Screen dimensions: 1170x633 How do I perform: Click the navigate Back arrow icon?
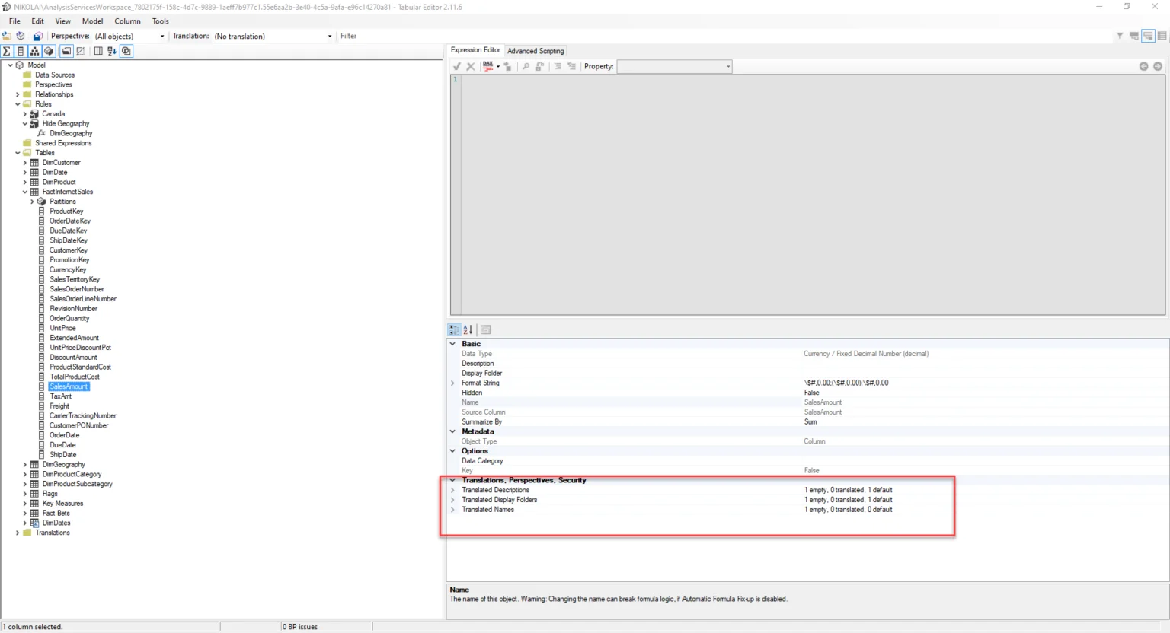1143,66
